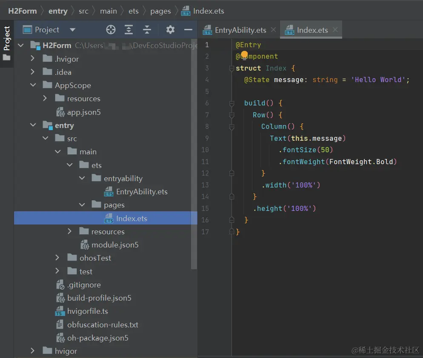423x358 pixels.
Task: Collapse the entry module node
Action: (x=33, y=125)
